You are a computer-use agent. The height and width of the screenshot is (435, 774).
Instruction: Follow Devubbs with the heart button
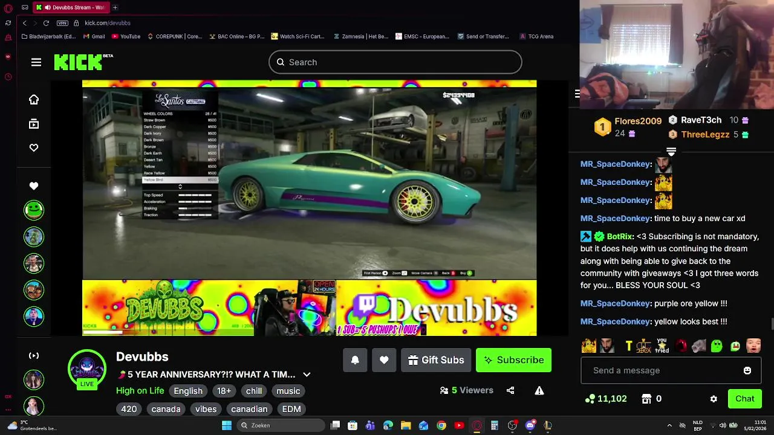pyautogui.click(x=384, y=360)
